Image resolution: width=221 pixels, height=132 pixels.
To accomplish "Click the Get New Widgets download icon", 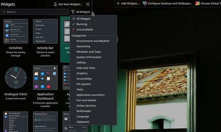I will point(55,4).
